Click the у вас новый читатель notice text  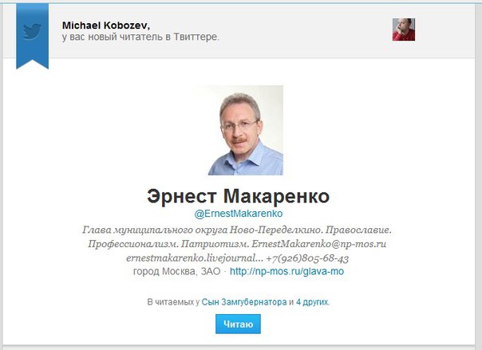(140, 37)
